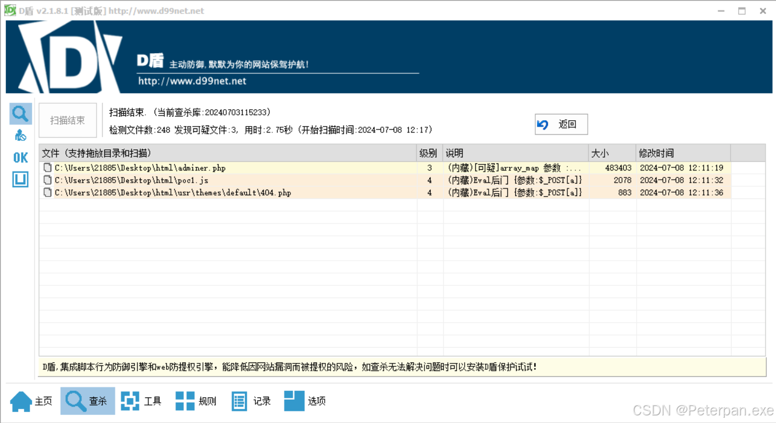Viewport: 776px width, 423px height.
Task: Click modified time 2024-07-08 12:11:36
Action: [x=682, y=193]
